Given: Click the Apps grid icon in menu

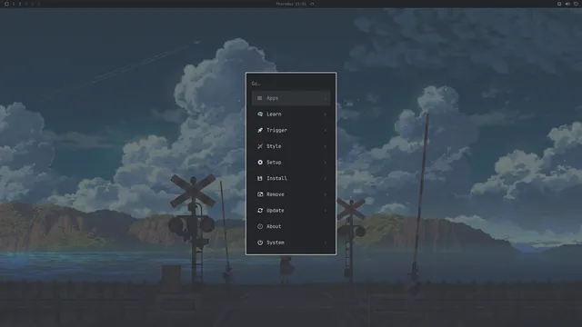Looking at the screenshot, I should point(260,98).
